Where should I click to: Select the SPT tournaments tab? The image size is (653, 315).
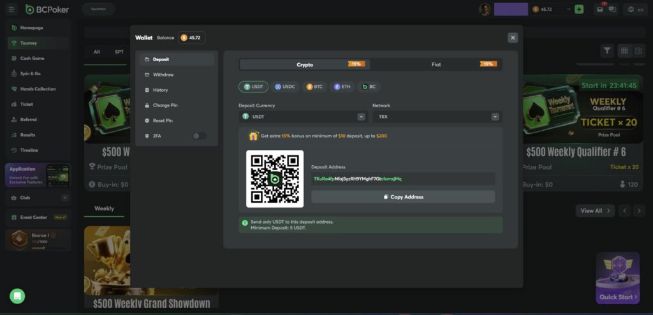pos(119,52)
